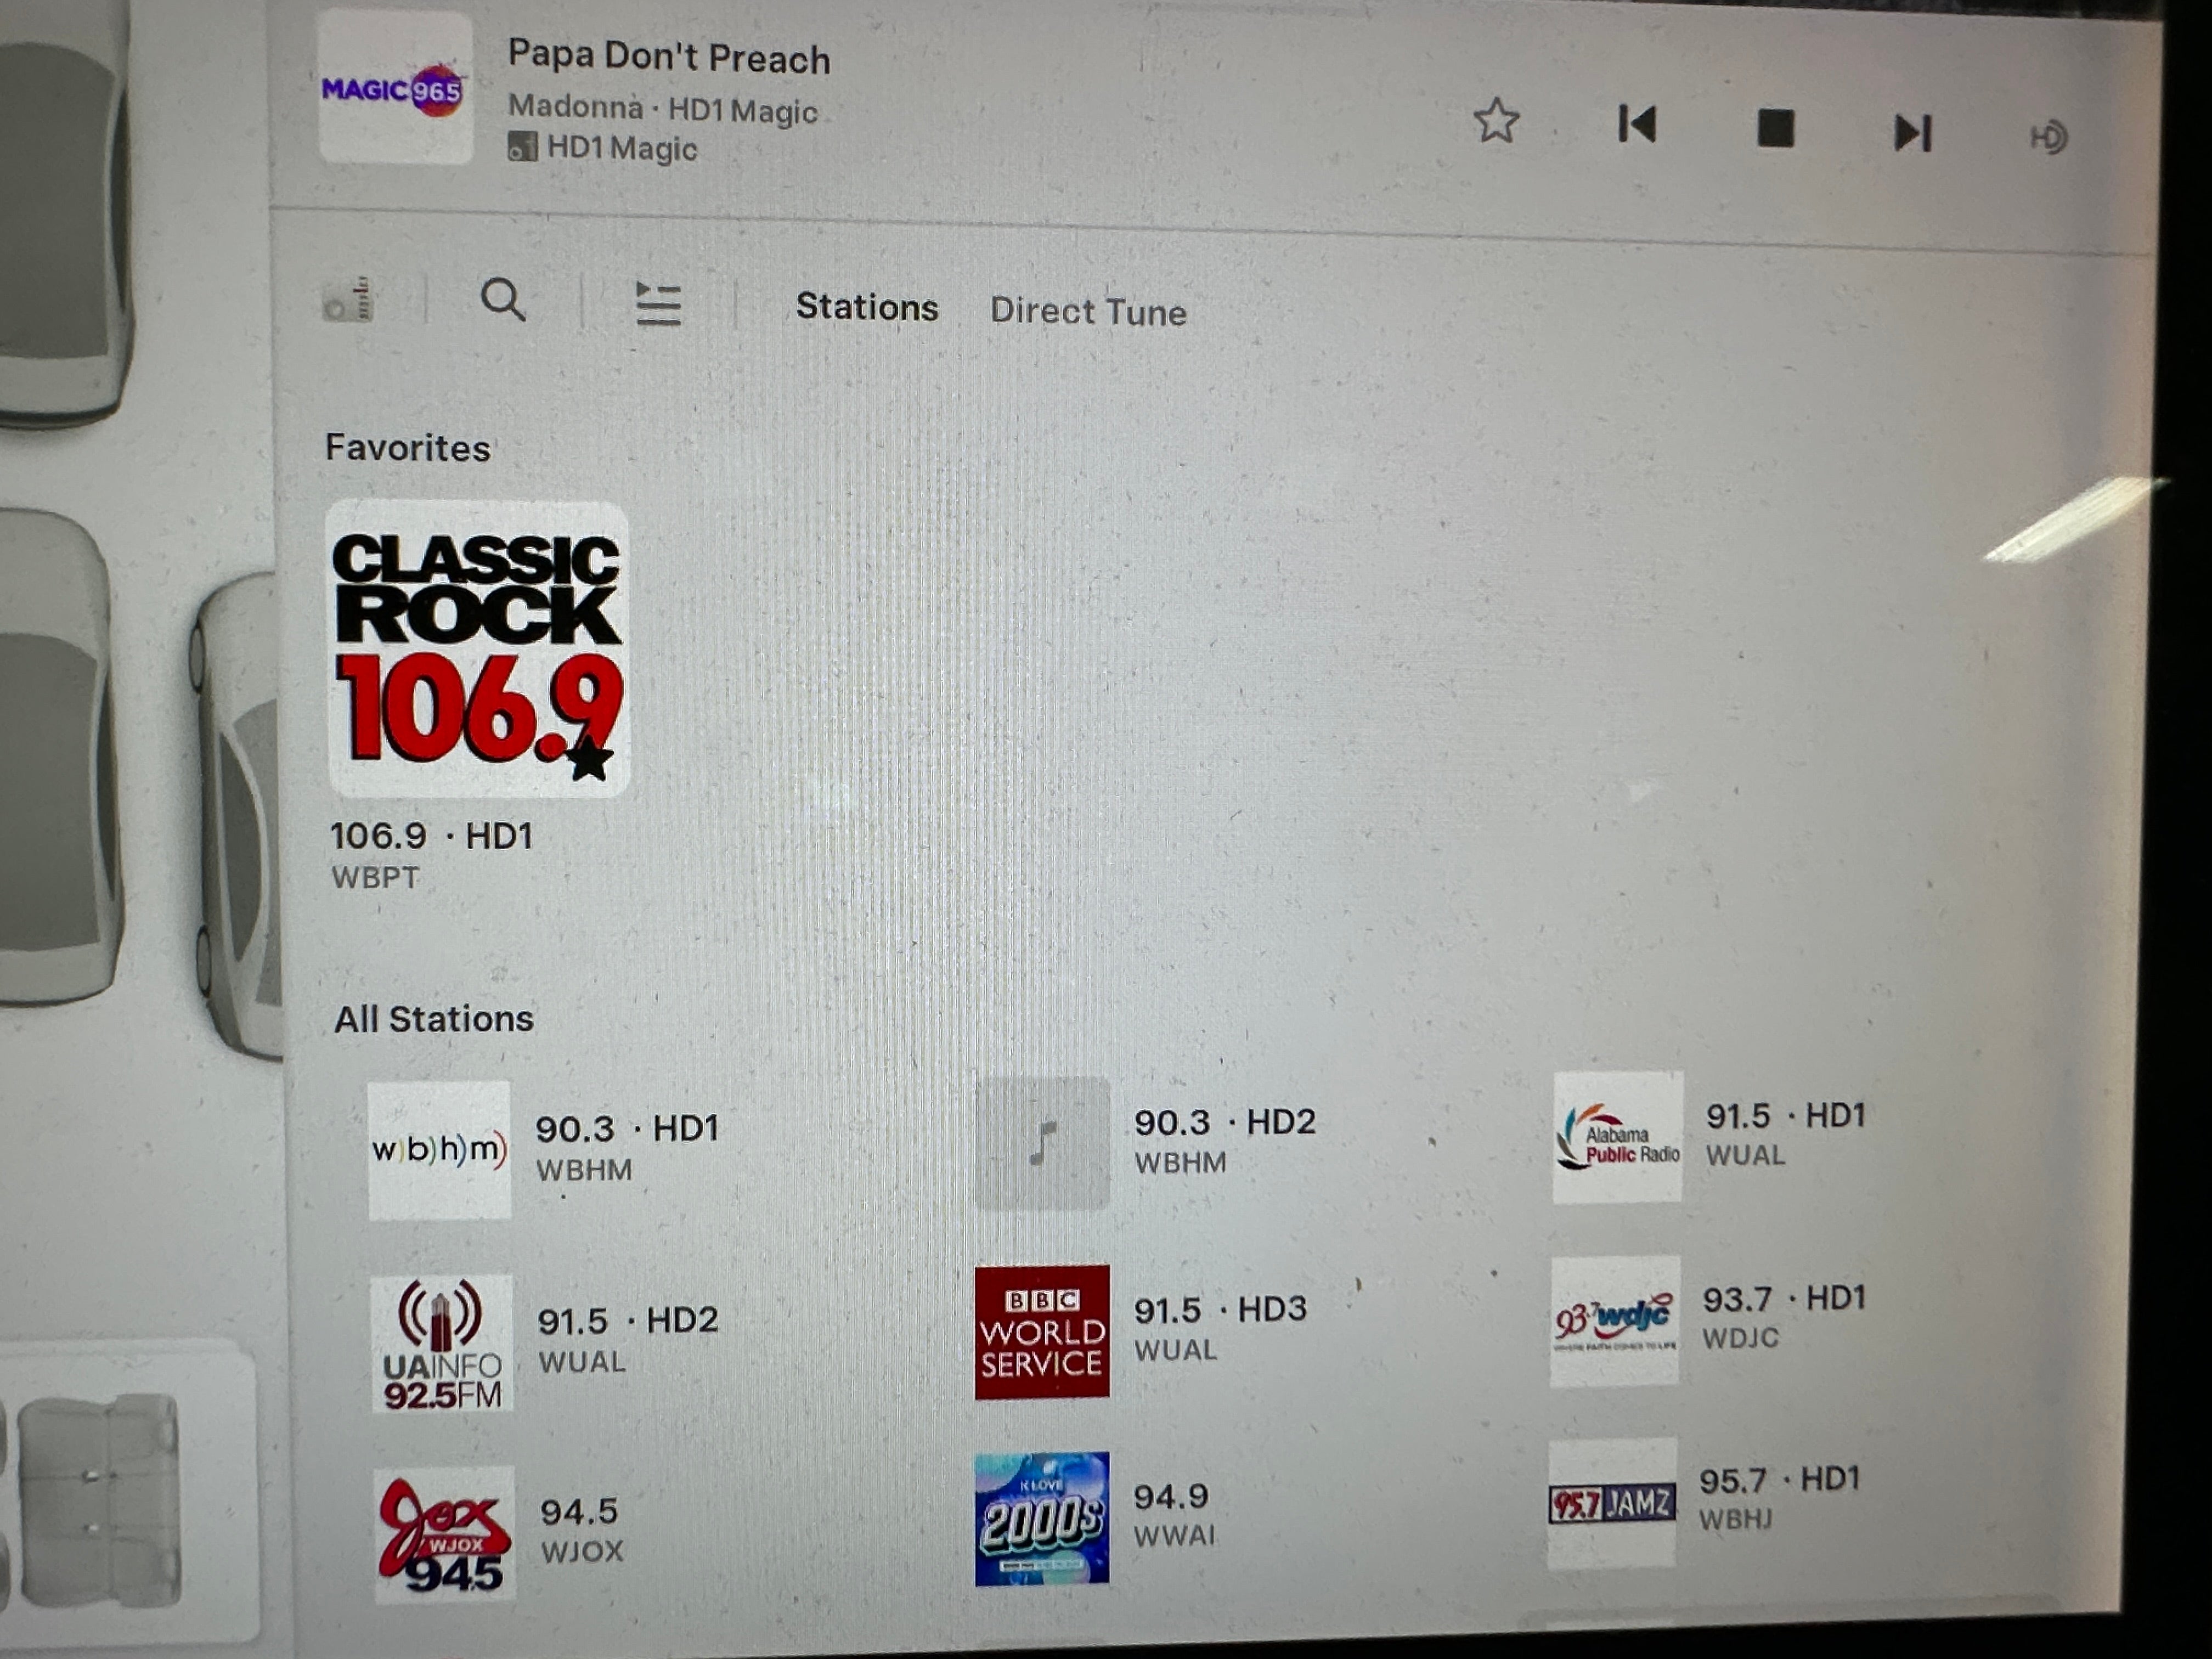Select the '91.5 · HD2' station text
This screenshot has width=2212, height=1659.
tap(628, 1321)
